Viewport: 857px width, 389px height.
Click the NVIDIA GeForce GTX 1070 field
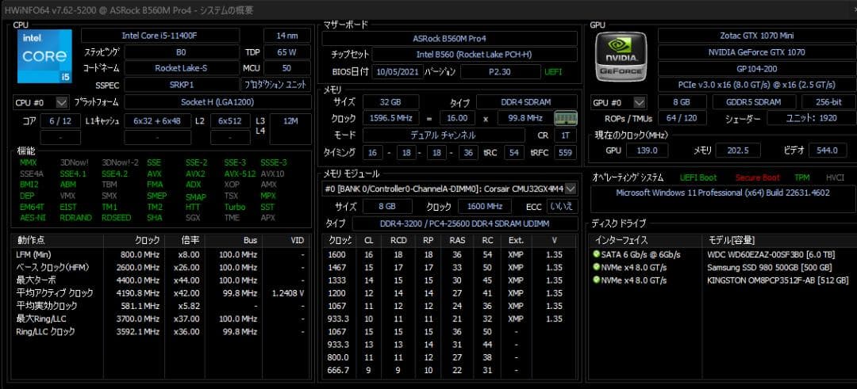coord(757,52)
